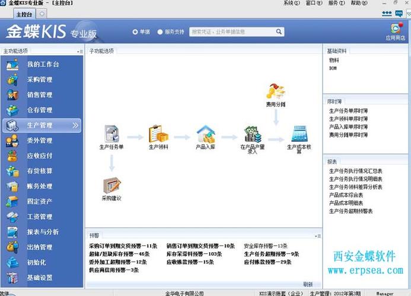The image size is (411, 296).
Task: Select the 服务支持 radio button
Action: [160, 32]
